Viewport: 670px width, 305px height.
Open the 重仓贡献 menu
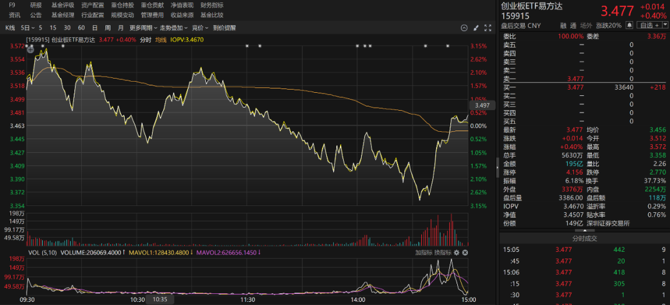point(152,6)
